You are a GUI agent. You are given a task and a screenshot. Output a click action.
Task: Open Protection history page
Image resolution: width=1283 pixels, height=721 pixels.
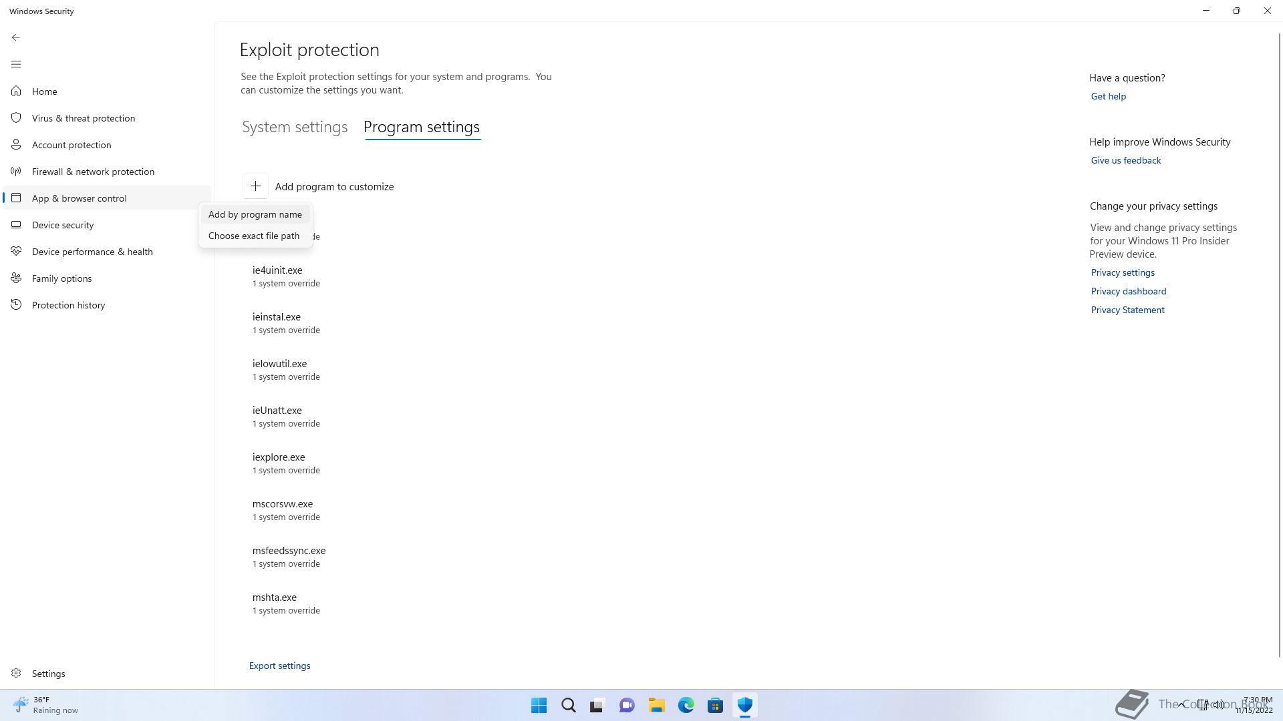point(107,305)
